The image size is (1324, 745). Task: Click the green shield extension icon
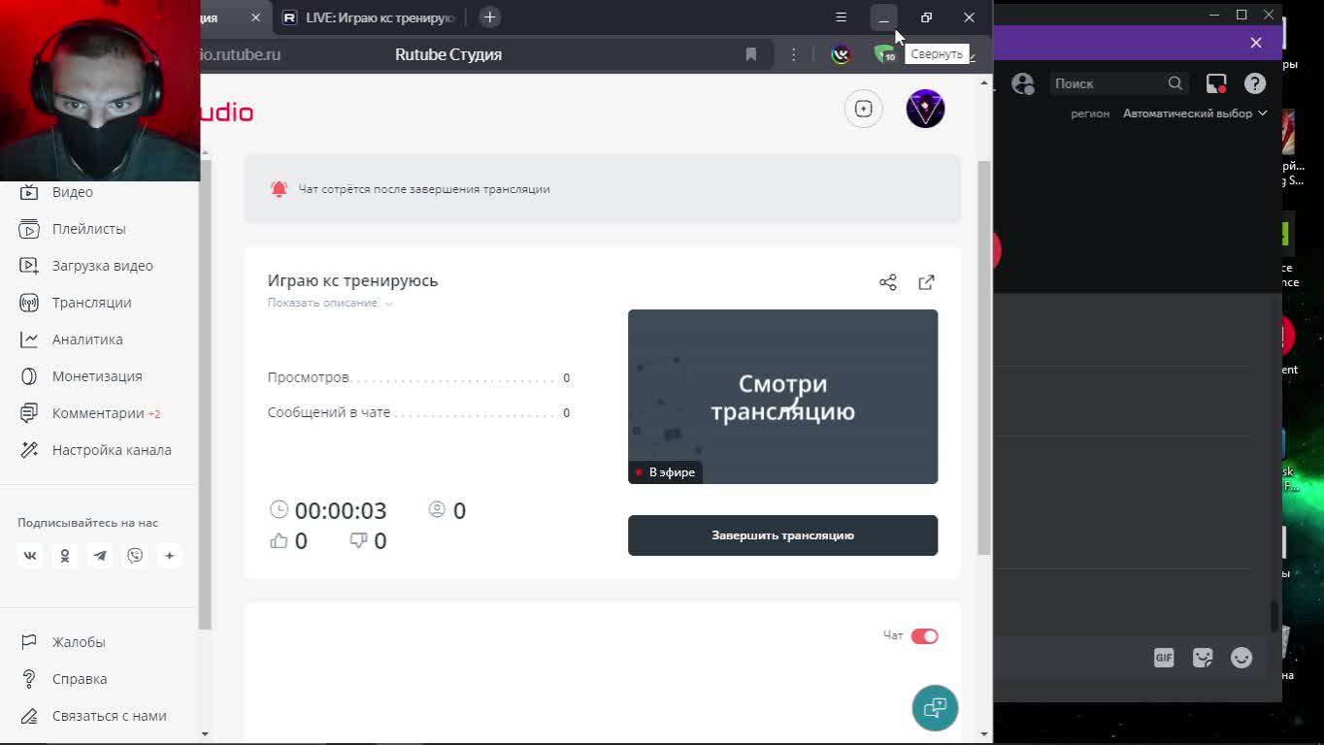tap(882, 53)
